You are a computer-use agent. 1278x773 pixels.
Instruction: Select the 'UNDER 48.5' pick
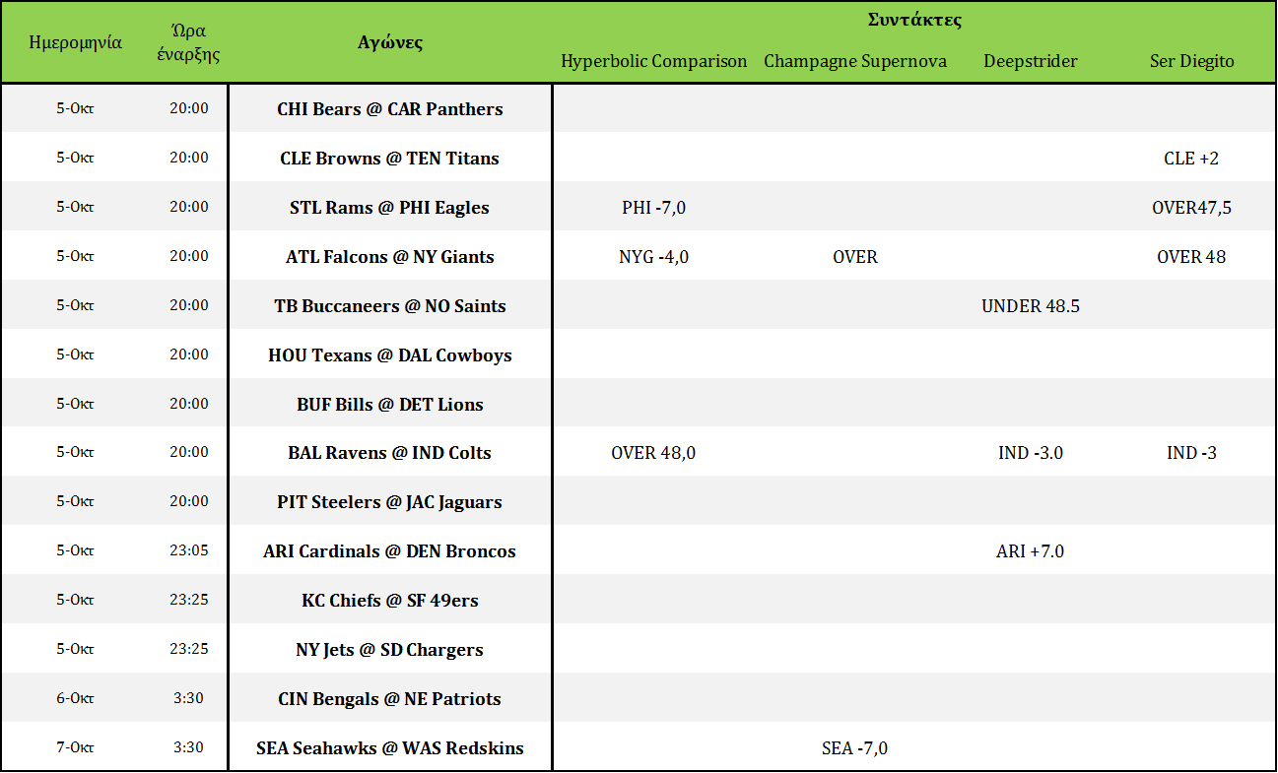[1031, 306]
